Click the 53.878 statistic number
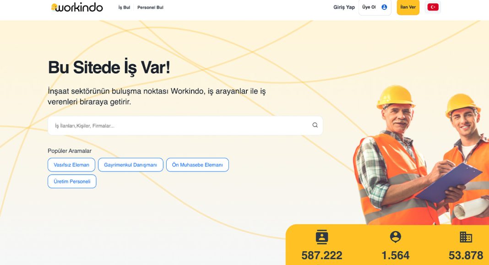The height and width of the screenshot is (265, 489). [x=466, y=255]
